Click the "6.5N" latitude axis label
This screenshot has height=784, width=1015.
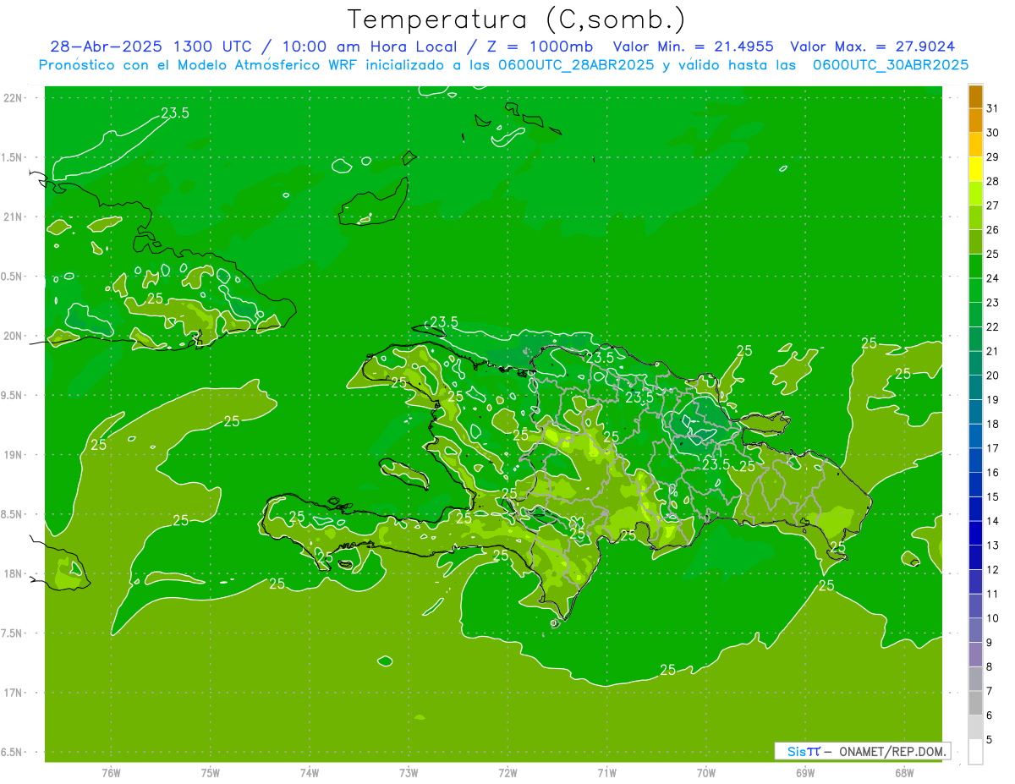pos(13,752)
